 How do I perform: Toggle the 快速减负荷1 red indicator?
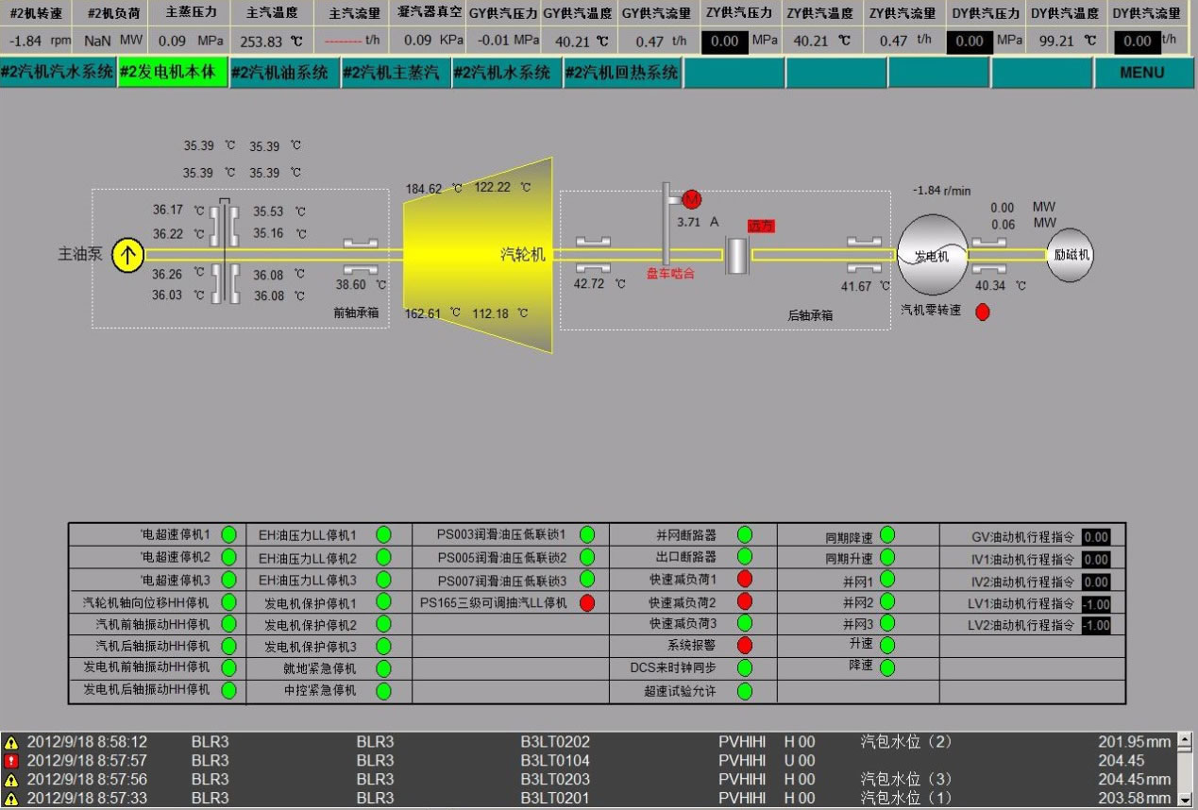pos(744,579)
